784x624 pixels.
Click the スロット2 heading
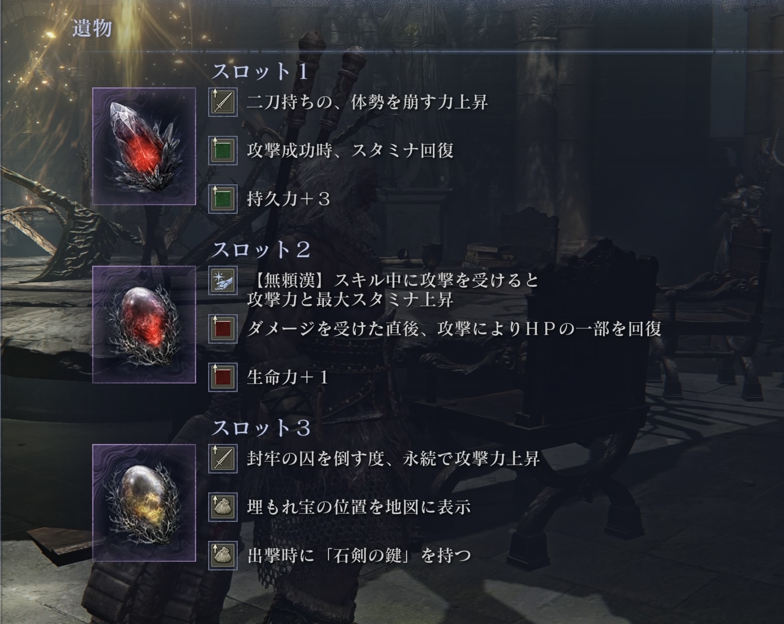point(261,250)
